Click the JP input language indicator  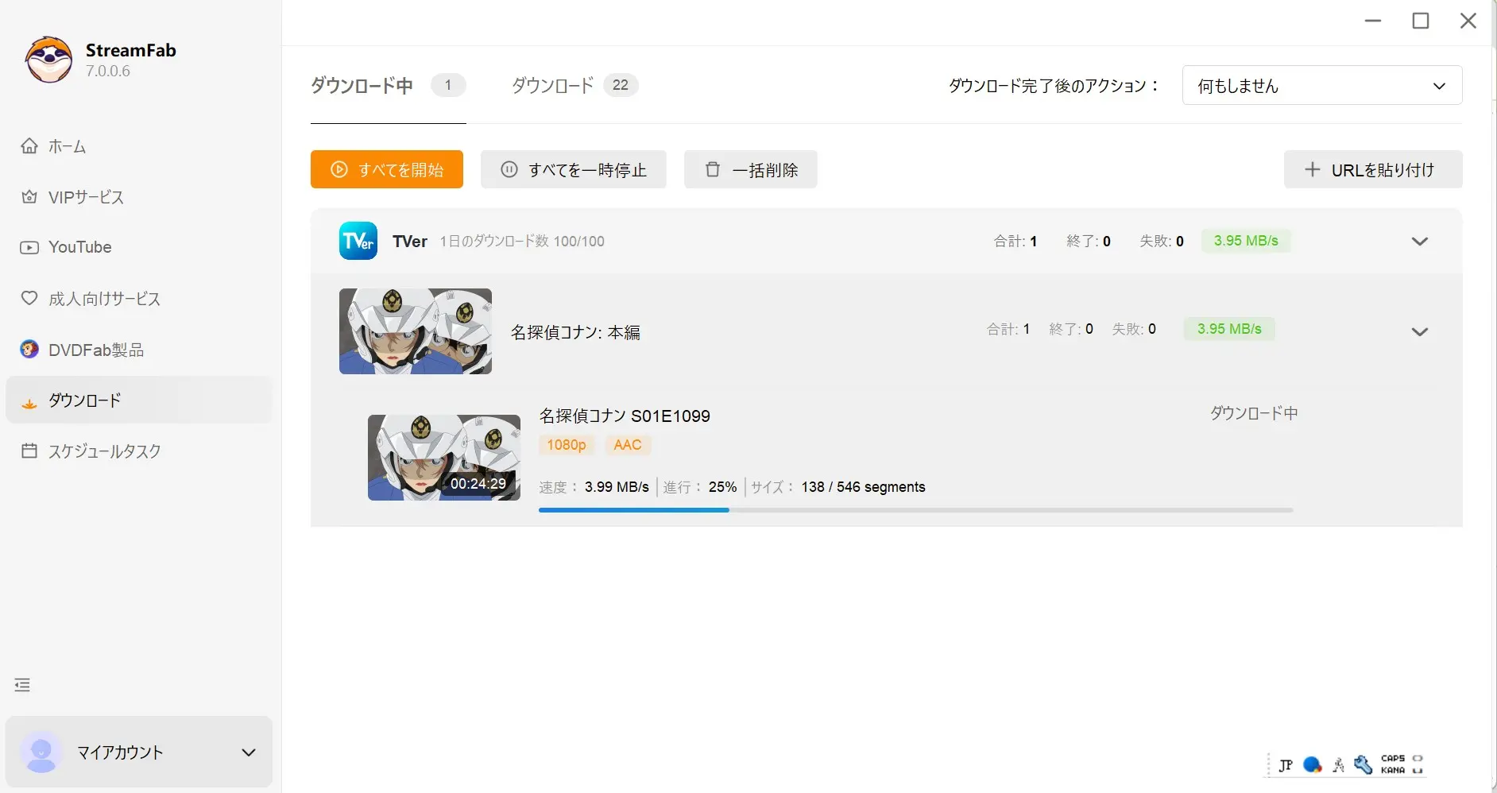coord(1286,765)
